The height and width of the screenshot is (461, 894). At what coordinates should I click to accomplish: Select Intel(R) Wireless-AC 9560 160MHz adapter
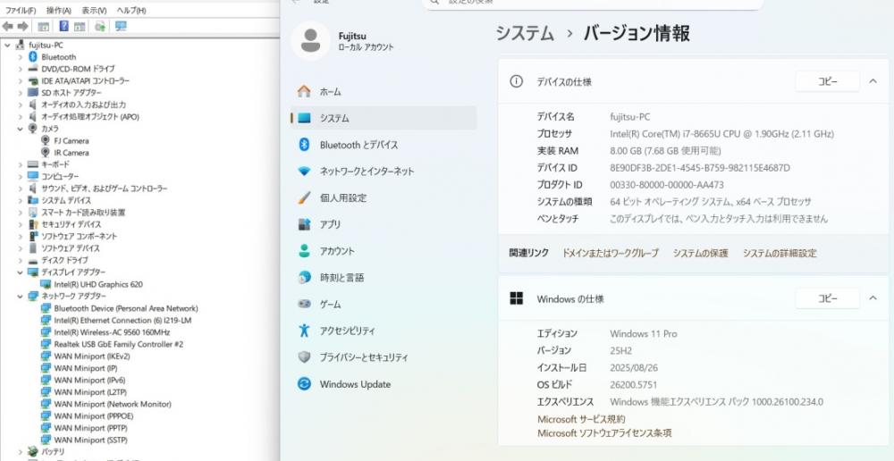click(112, 332)
